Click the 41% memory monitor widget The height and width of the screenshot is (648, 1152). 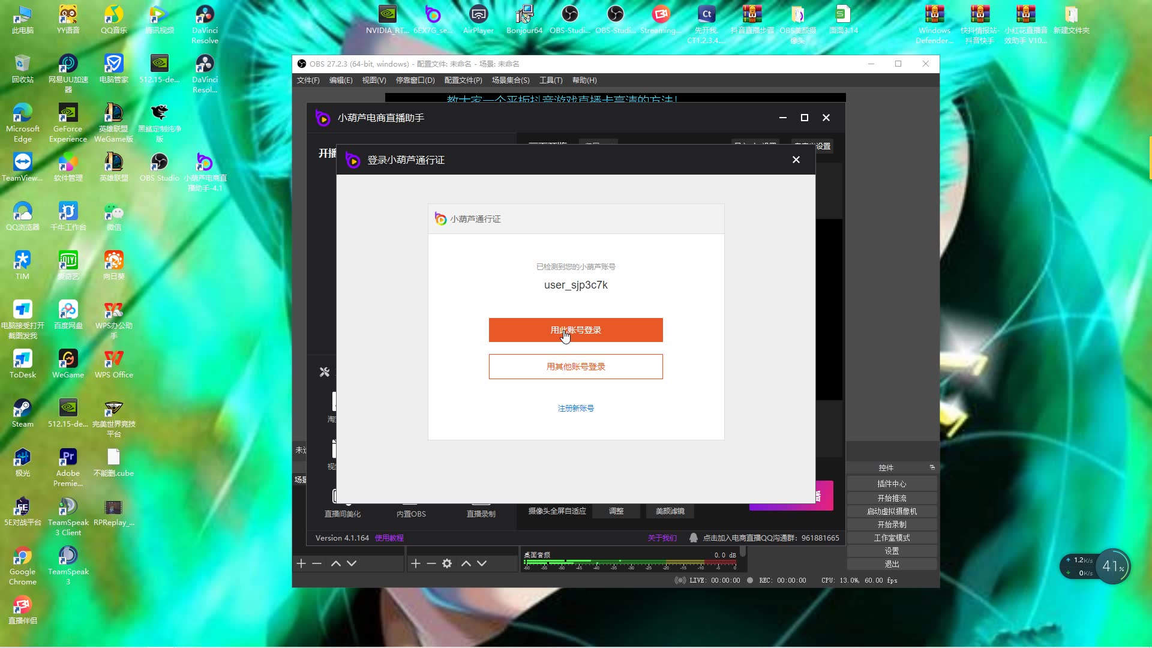pos(1112,566)
